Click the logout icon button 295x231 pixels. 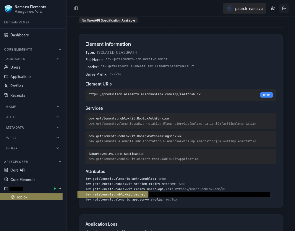[x=284, y=8]
